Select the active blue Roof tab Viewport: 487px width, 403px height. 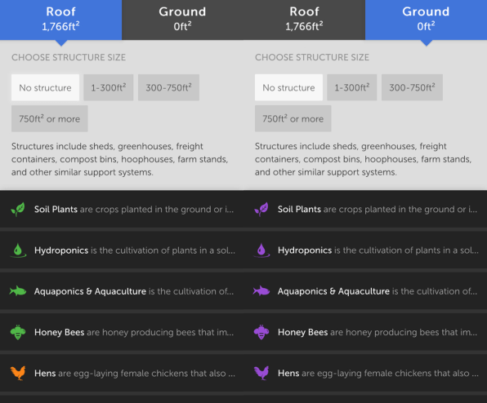pos(60,20)
